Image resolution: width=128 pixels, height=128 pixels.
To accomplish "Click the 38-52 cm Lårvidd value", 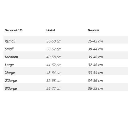I will pos(54,49).
